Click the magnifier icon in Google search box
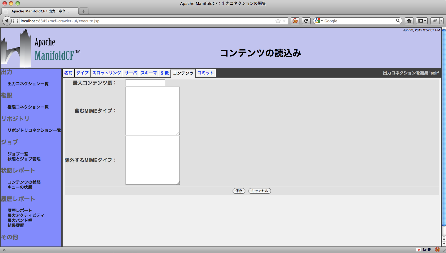The image size is (446, 253). (398, 21)
